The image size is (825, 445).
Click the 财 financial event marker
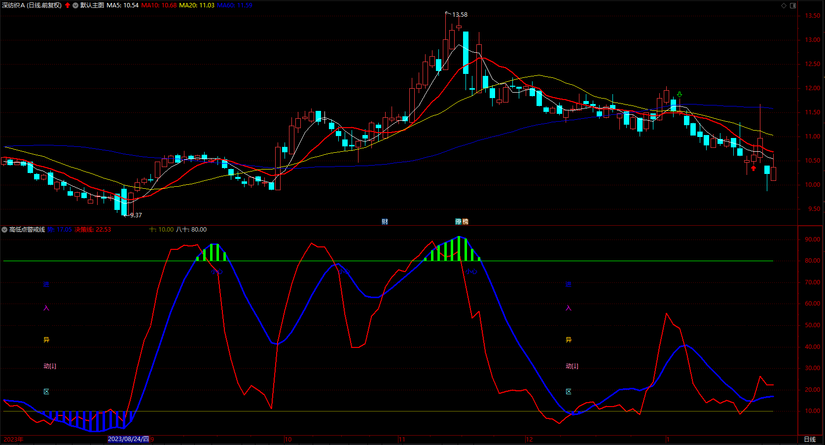(x=385, y=222)
